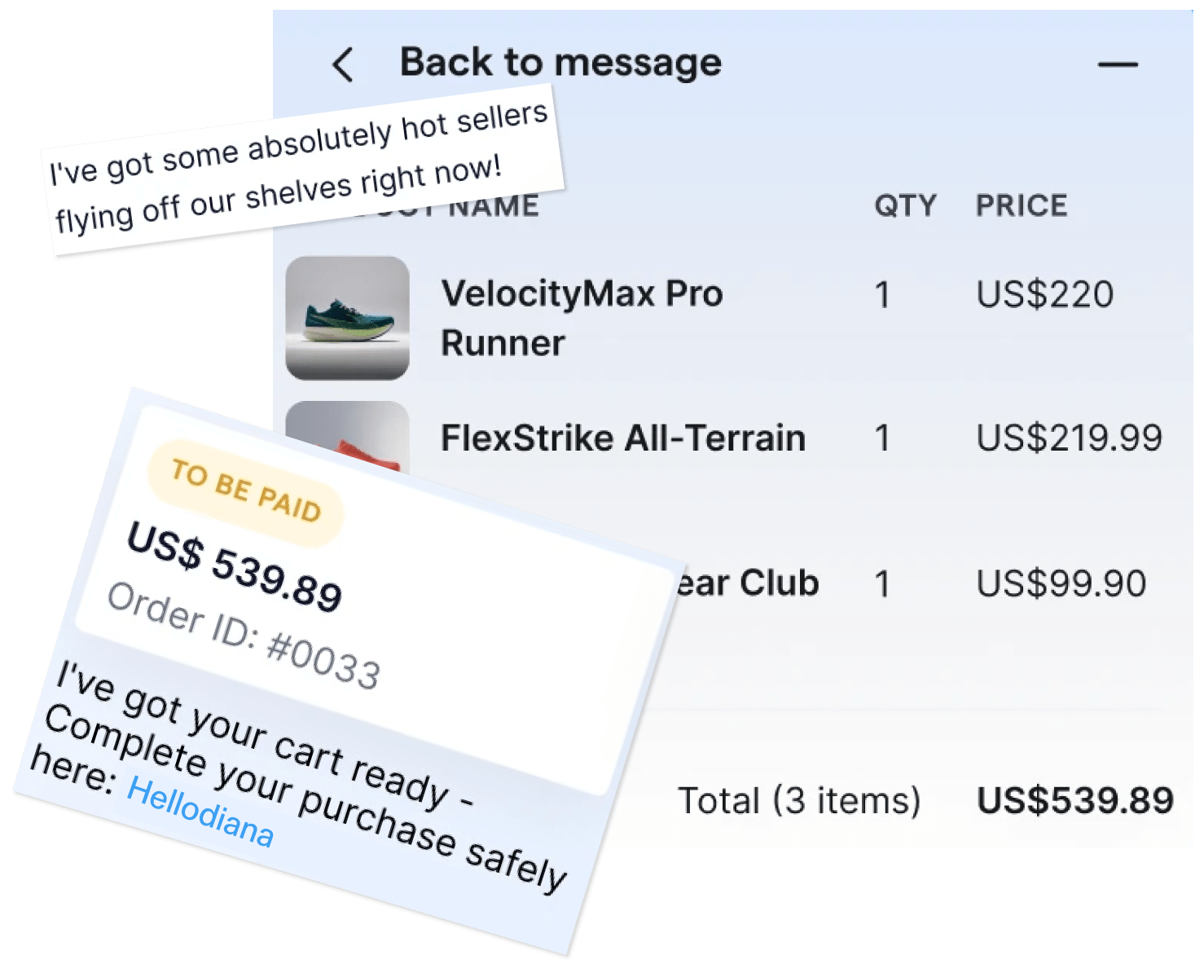This screenshot has height=964, width=1204.
Task: Click the US$539.89 total in the cart
Action: point(1075,800)
